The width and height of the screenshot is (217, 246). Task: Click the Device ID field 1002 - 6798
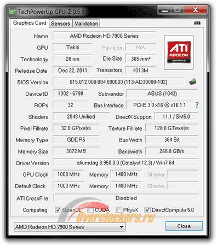(x=71, y=93)
